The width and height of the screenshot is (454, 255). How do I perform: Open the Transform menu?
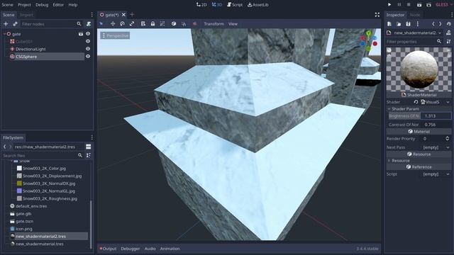point(214,23)
